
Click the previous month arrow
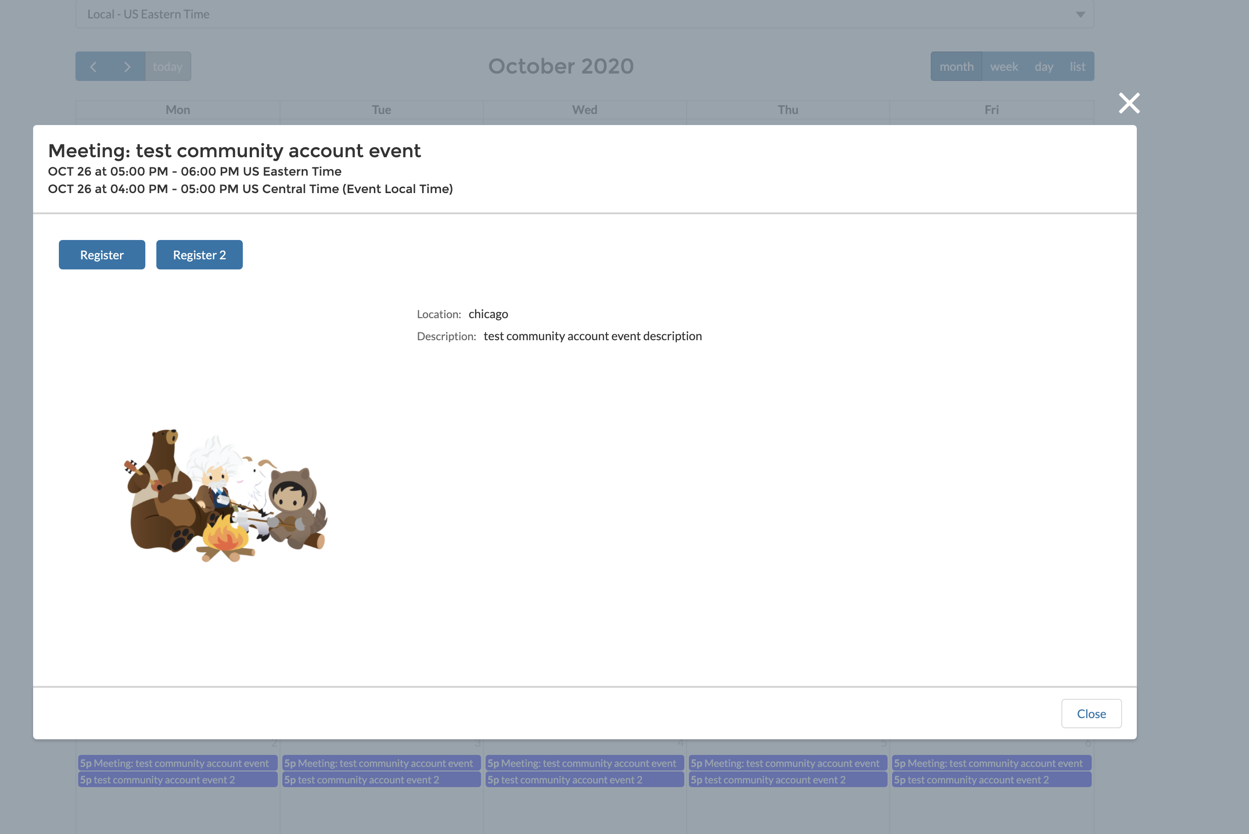(x=94, y=67)
